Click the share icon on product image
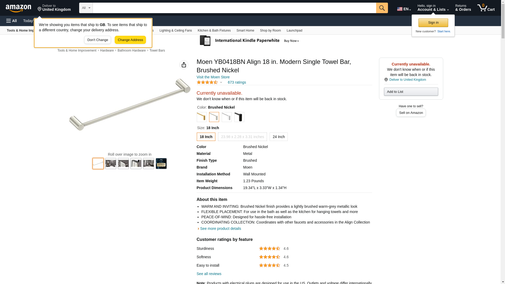 pyautogui.click(x=184, y=65)
